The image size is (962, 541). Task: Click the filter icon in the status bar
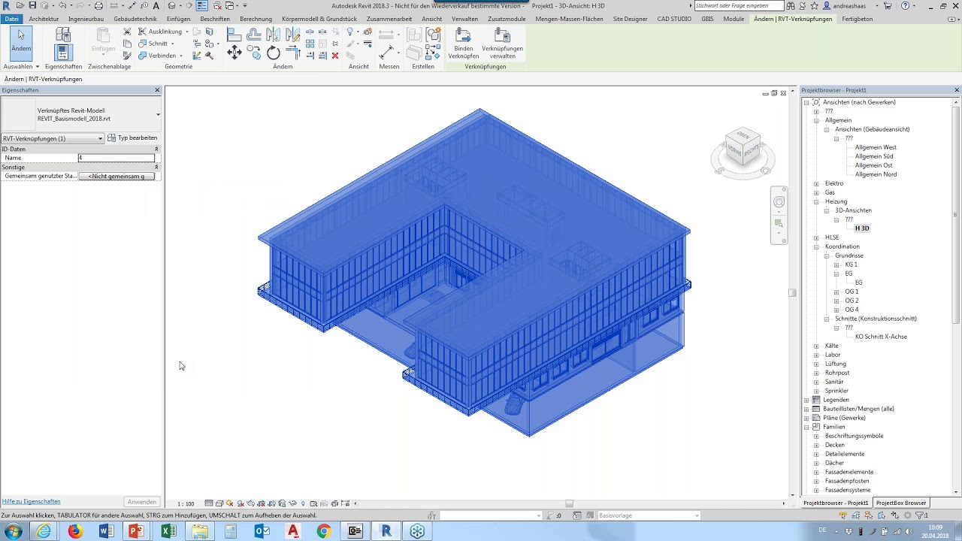coord(920,515)
